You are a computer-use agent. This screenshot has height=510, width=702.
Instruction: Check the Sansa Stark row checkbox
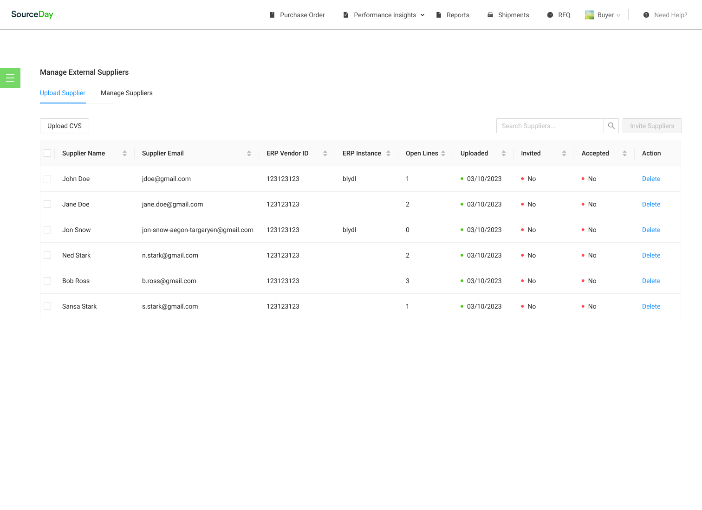click(x=47, y=306)
